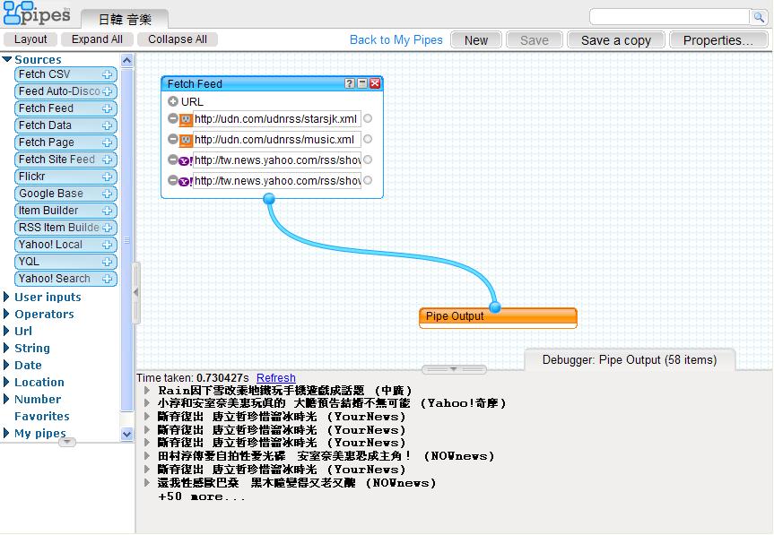Go Back to My Pipes
The height and width of the screenshot is (535, 774).
pos(396,40)
